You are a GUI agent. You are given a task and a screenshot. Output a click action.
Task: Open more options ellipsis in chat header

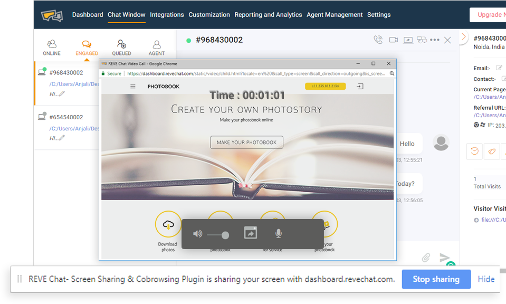[435, 40]
